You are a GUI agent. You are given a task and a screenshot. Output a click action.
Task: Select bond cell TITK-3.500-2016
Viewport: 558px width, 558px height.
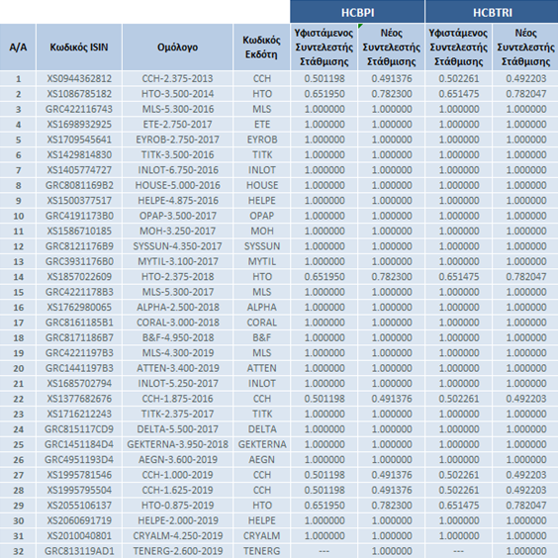click(x=177, y=154)
